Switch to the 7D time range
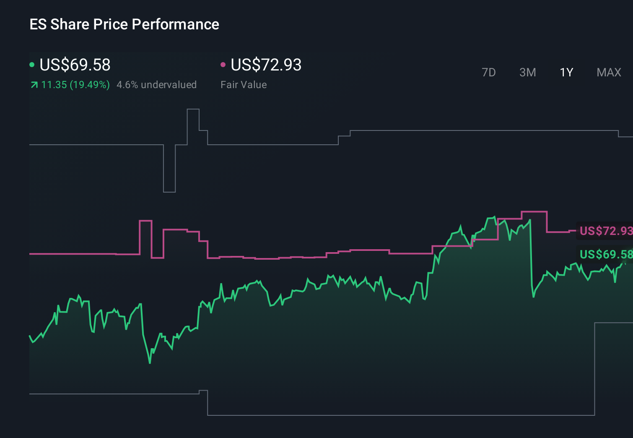 click(x=489, y=72)
